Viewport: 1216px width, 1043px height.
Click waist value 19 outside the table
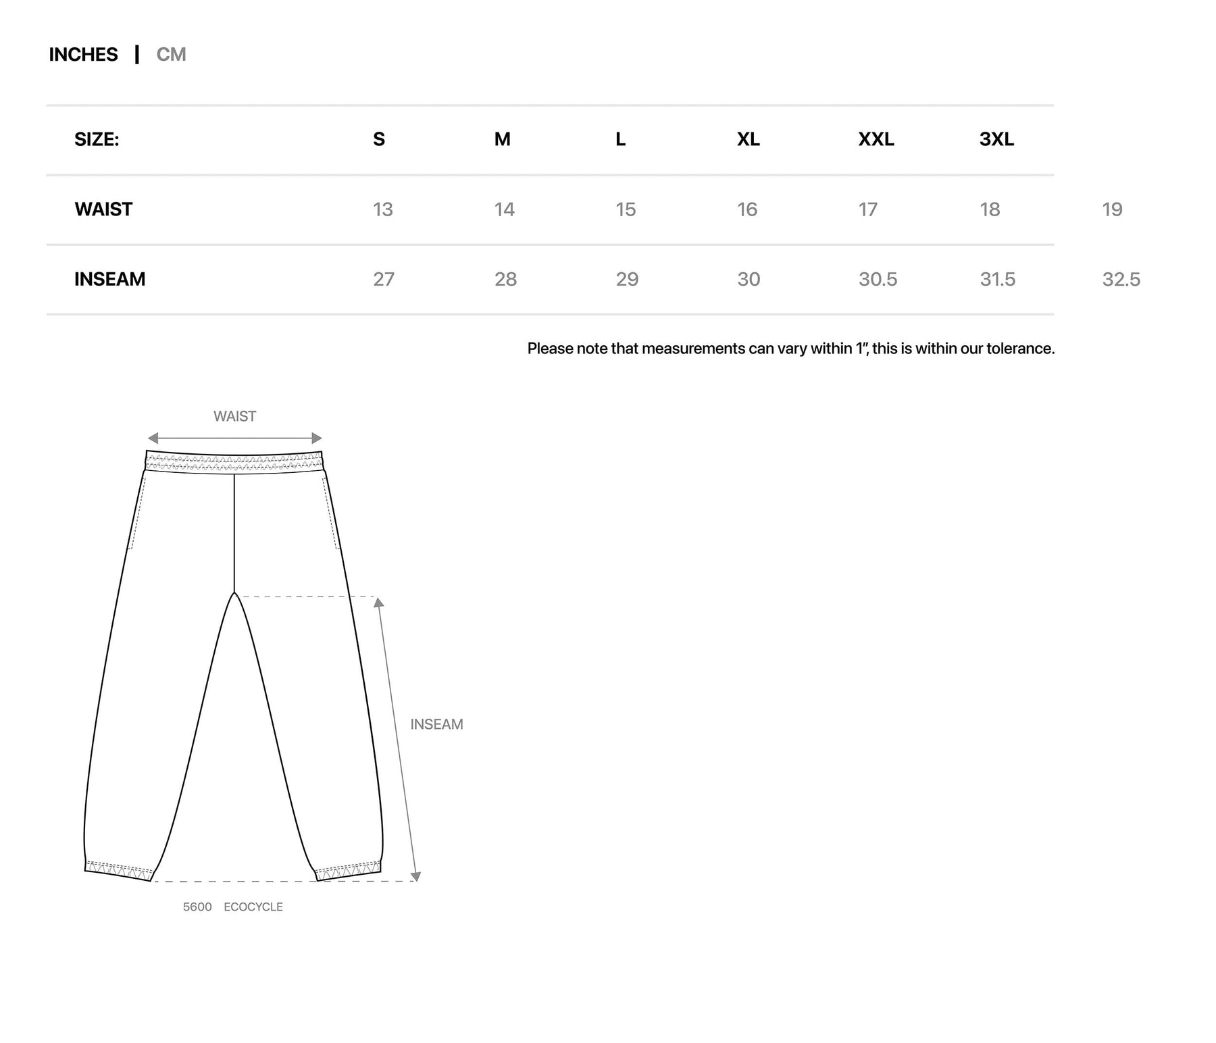1112,209
